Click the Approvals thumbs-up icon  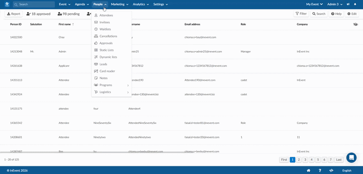[x=96, y=43]
